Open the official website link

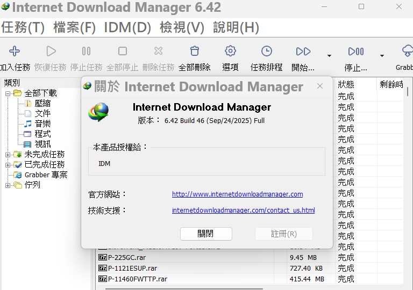[x=237, y=194]
